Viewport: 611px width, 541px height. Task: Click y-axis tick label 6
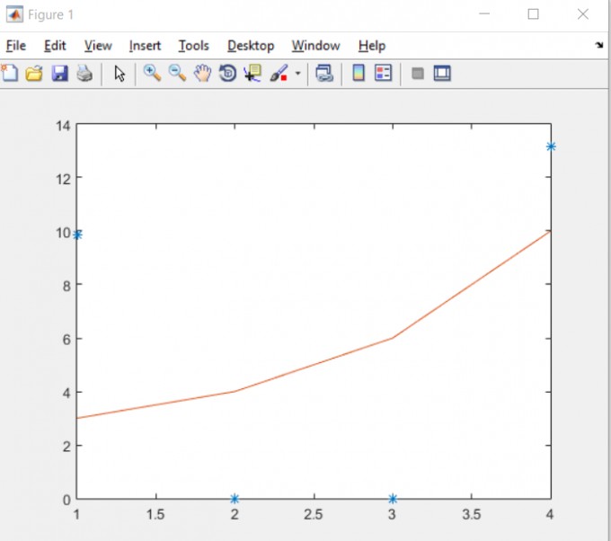click(66, 340)
